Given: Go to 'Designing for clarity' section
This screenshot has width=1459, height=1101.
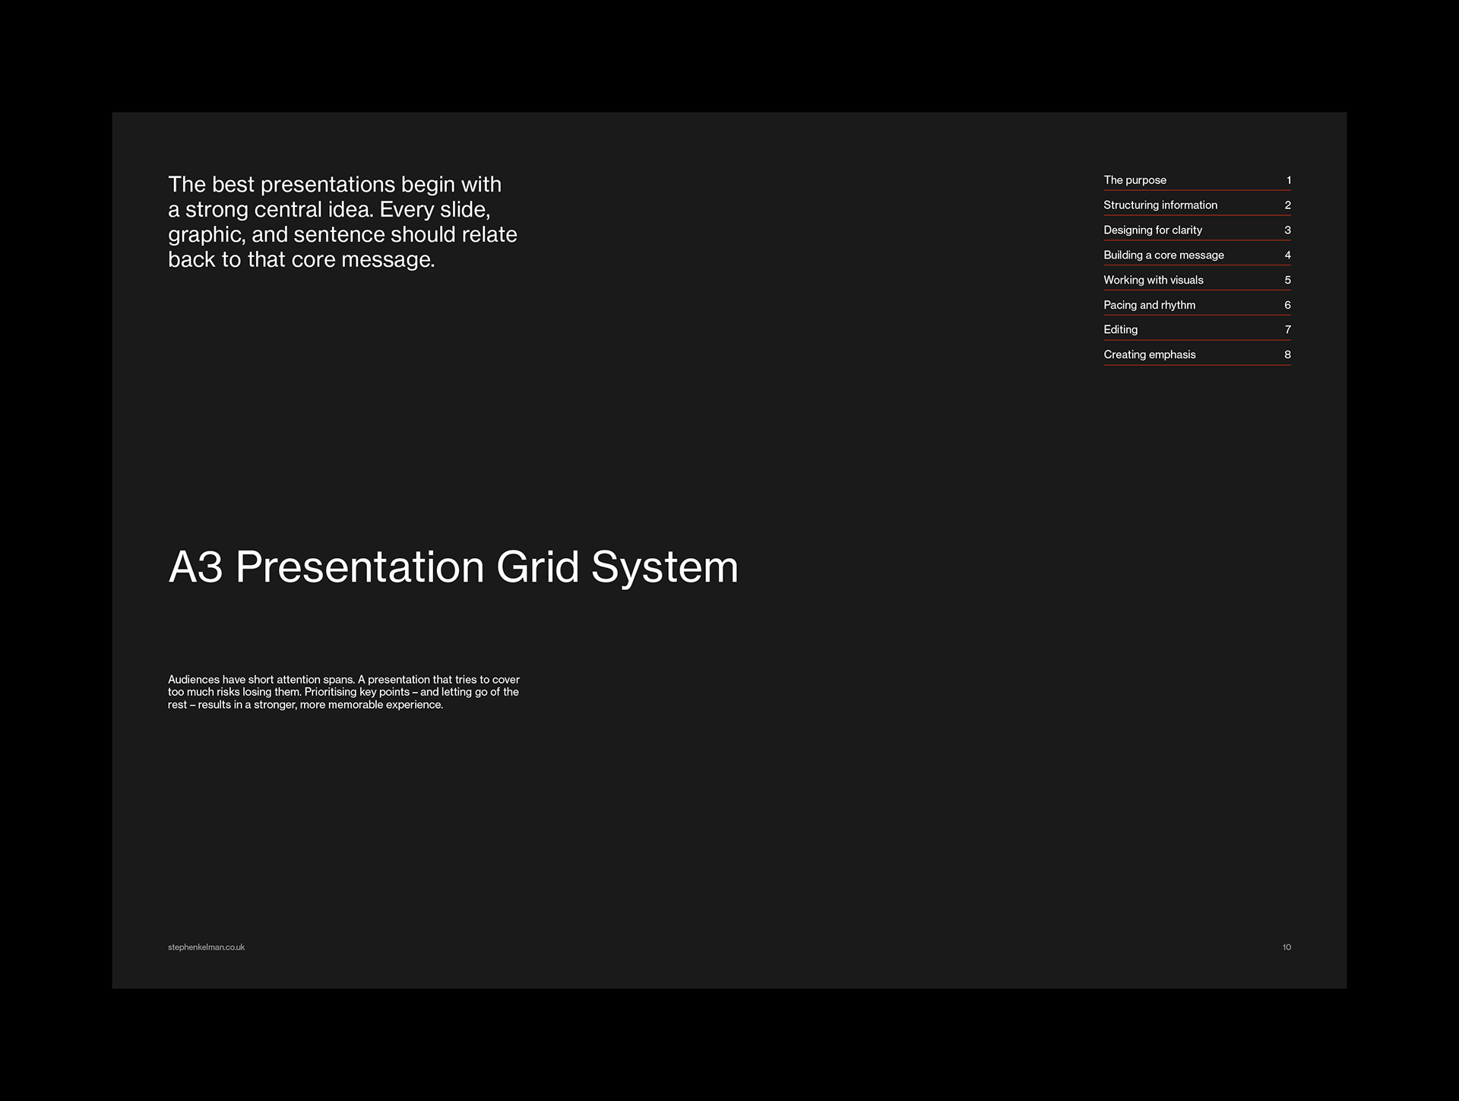Looking at the screenshot, I should [1152, 230].
